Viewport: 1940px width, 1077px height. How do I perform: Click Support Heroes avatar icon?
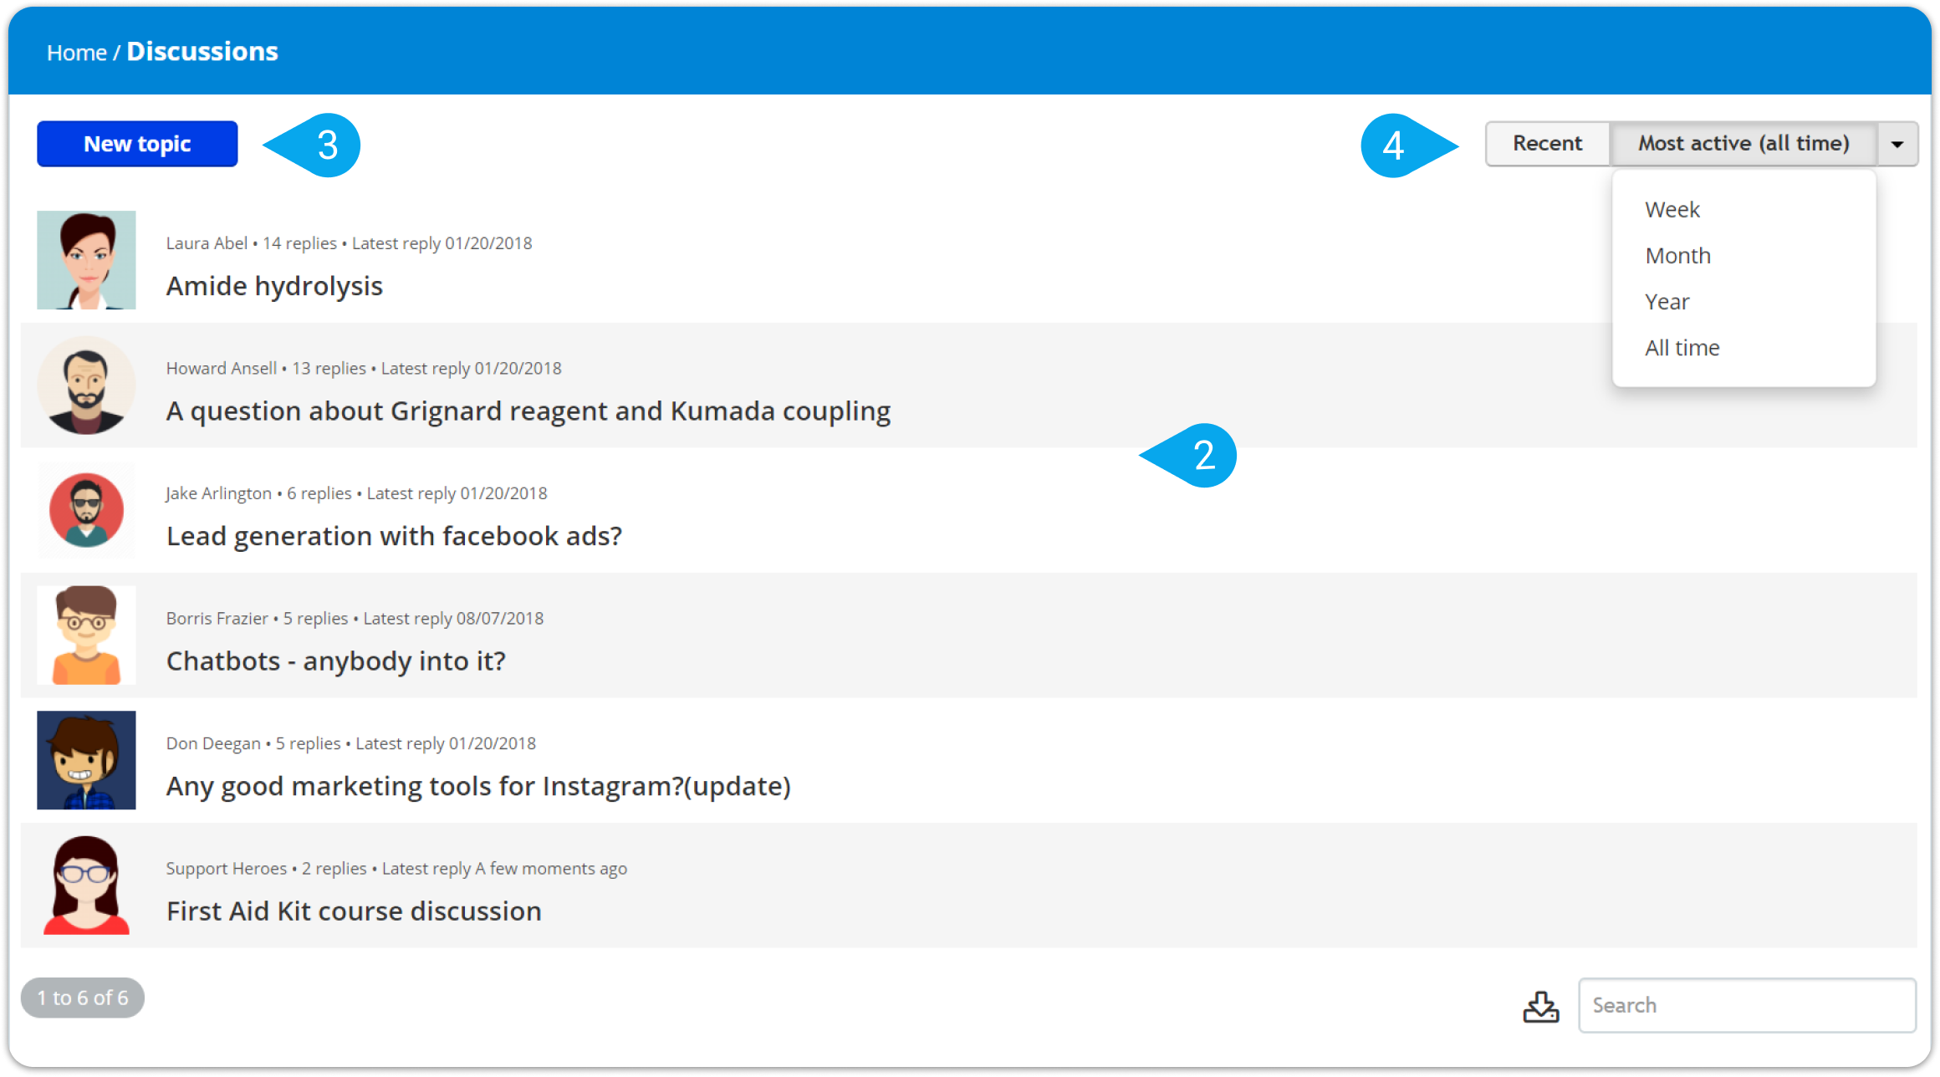point(86,886)
